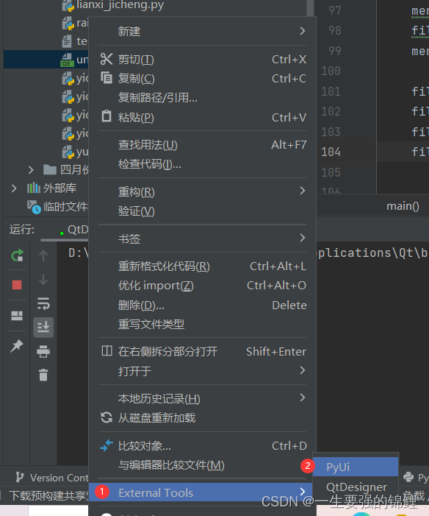
Task: Click the Python icon in bottom bar
Action: (408, 477)
